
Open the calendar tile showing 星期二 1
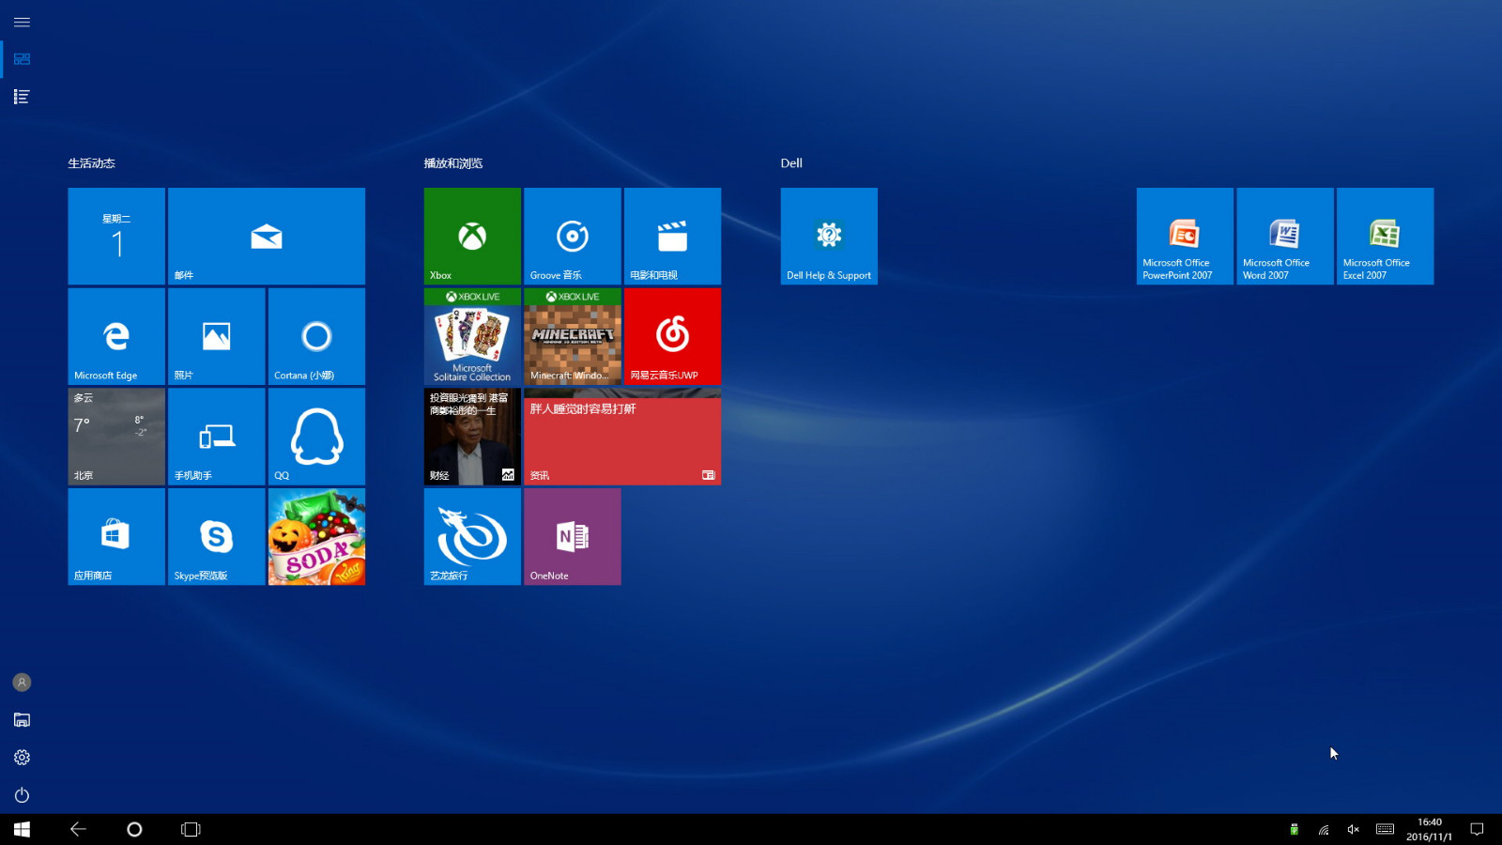116,236
